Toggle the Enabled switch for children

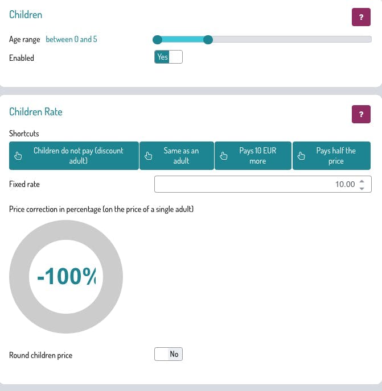click(x=169, y=57)
